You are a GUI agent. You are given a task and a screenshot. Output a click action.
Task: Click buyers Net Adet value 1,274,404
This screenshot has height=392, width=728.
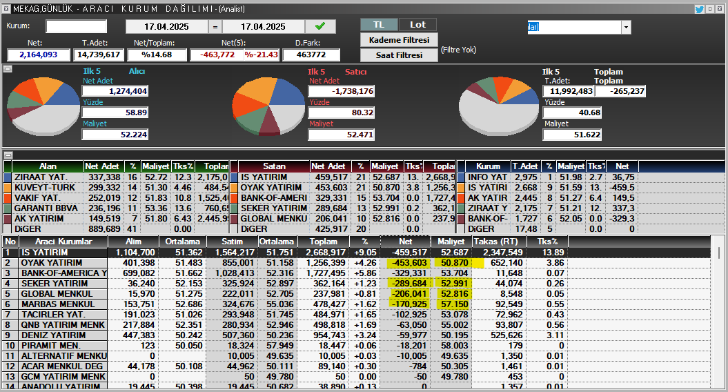pos(115,91)
